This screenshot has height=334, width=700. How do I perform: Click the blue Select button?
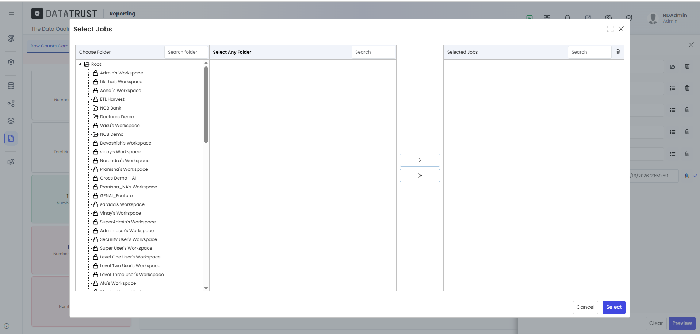pos(613,307)
